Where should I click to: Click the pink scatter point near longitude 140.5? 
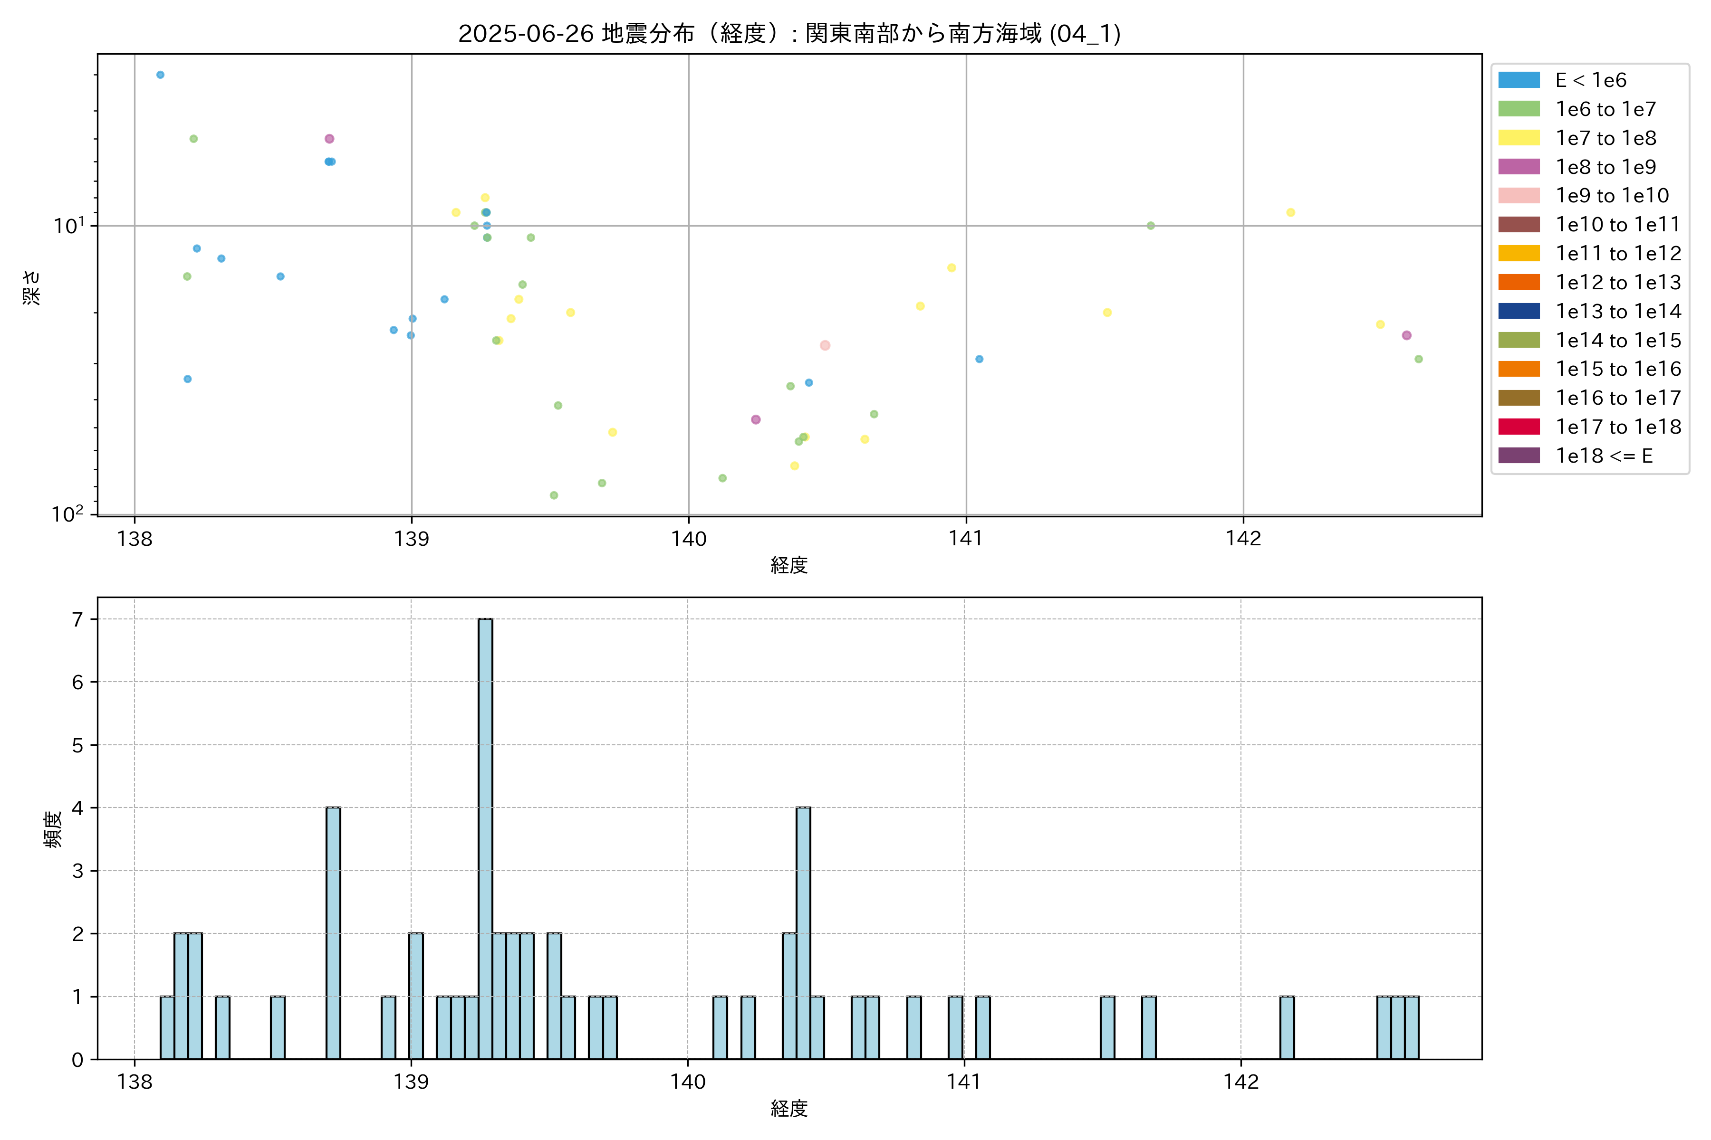824,345
